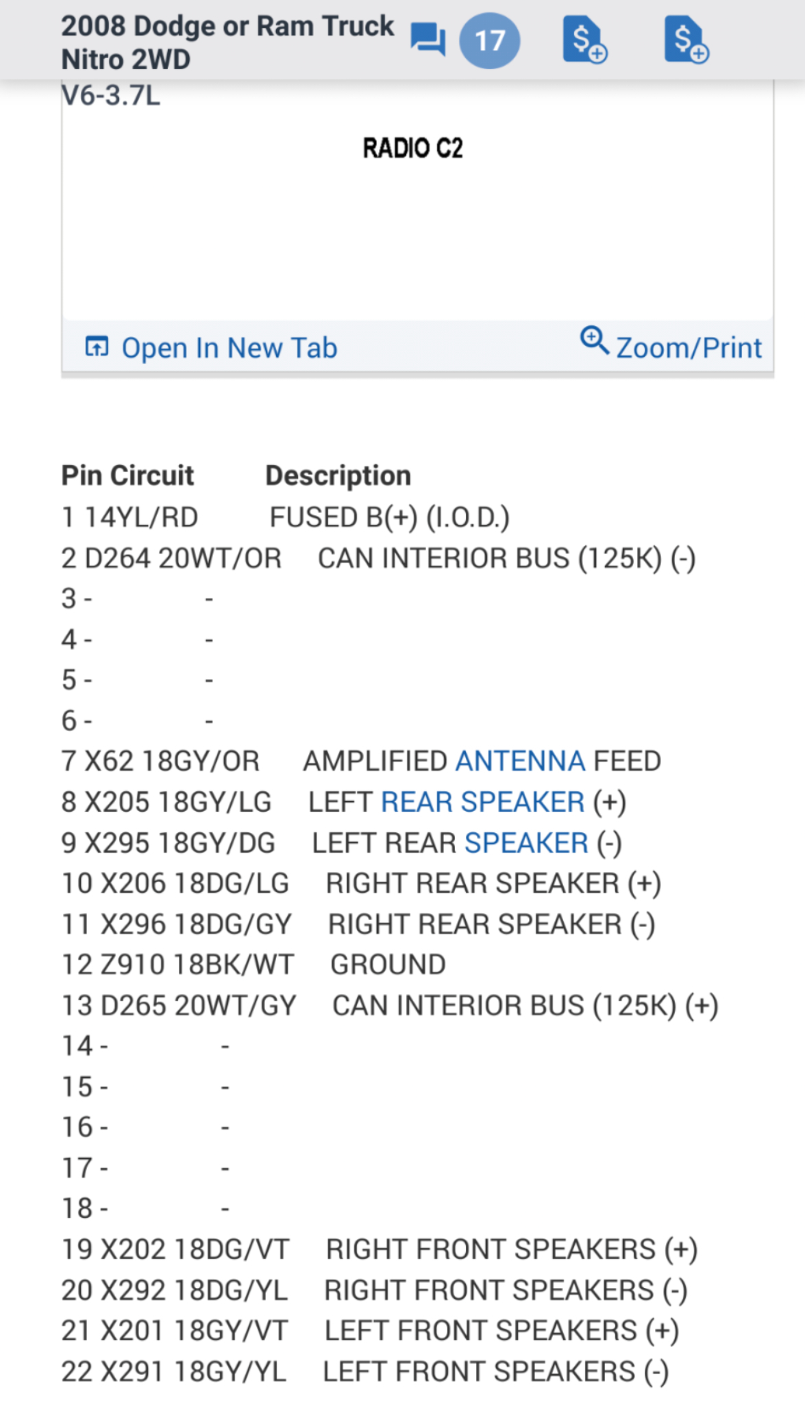Click the small open-in-new-tab arrow icon
The width and height of the screenshot is (805, 1403).
(97, 347)
